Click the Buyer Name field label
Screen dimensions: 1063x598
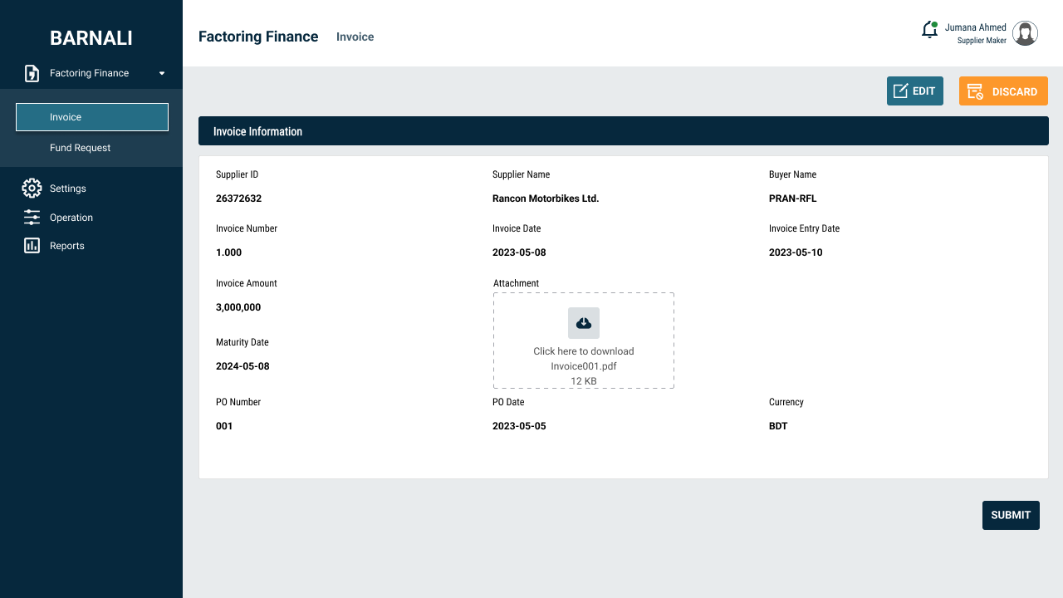(x=792, y=174)
